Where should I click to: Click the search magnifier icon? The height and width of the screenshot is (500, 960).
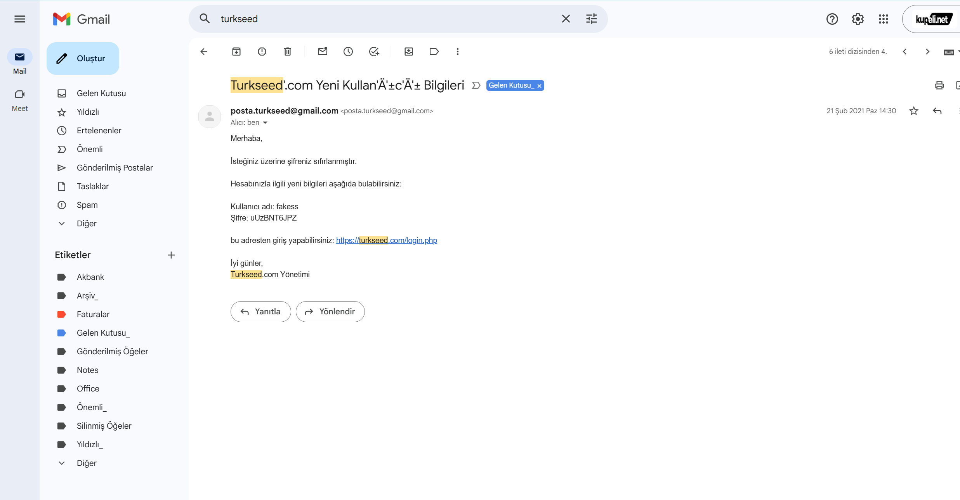click(x=205, y=19)
